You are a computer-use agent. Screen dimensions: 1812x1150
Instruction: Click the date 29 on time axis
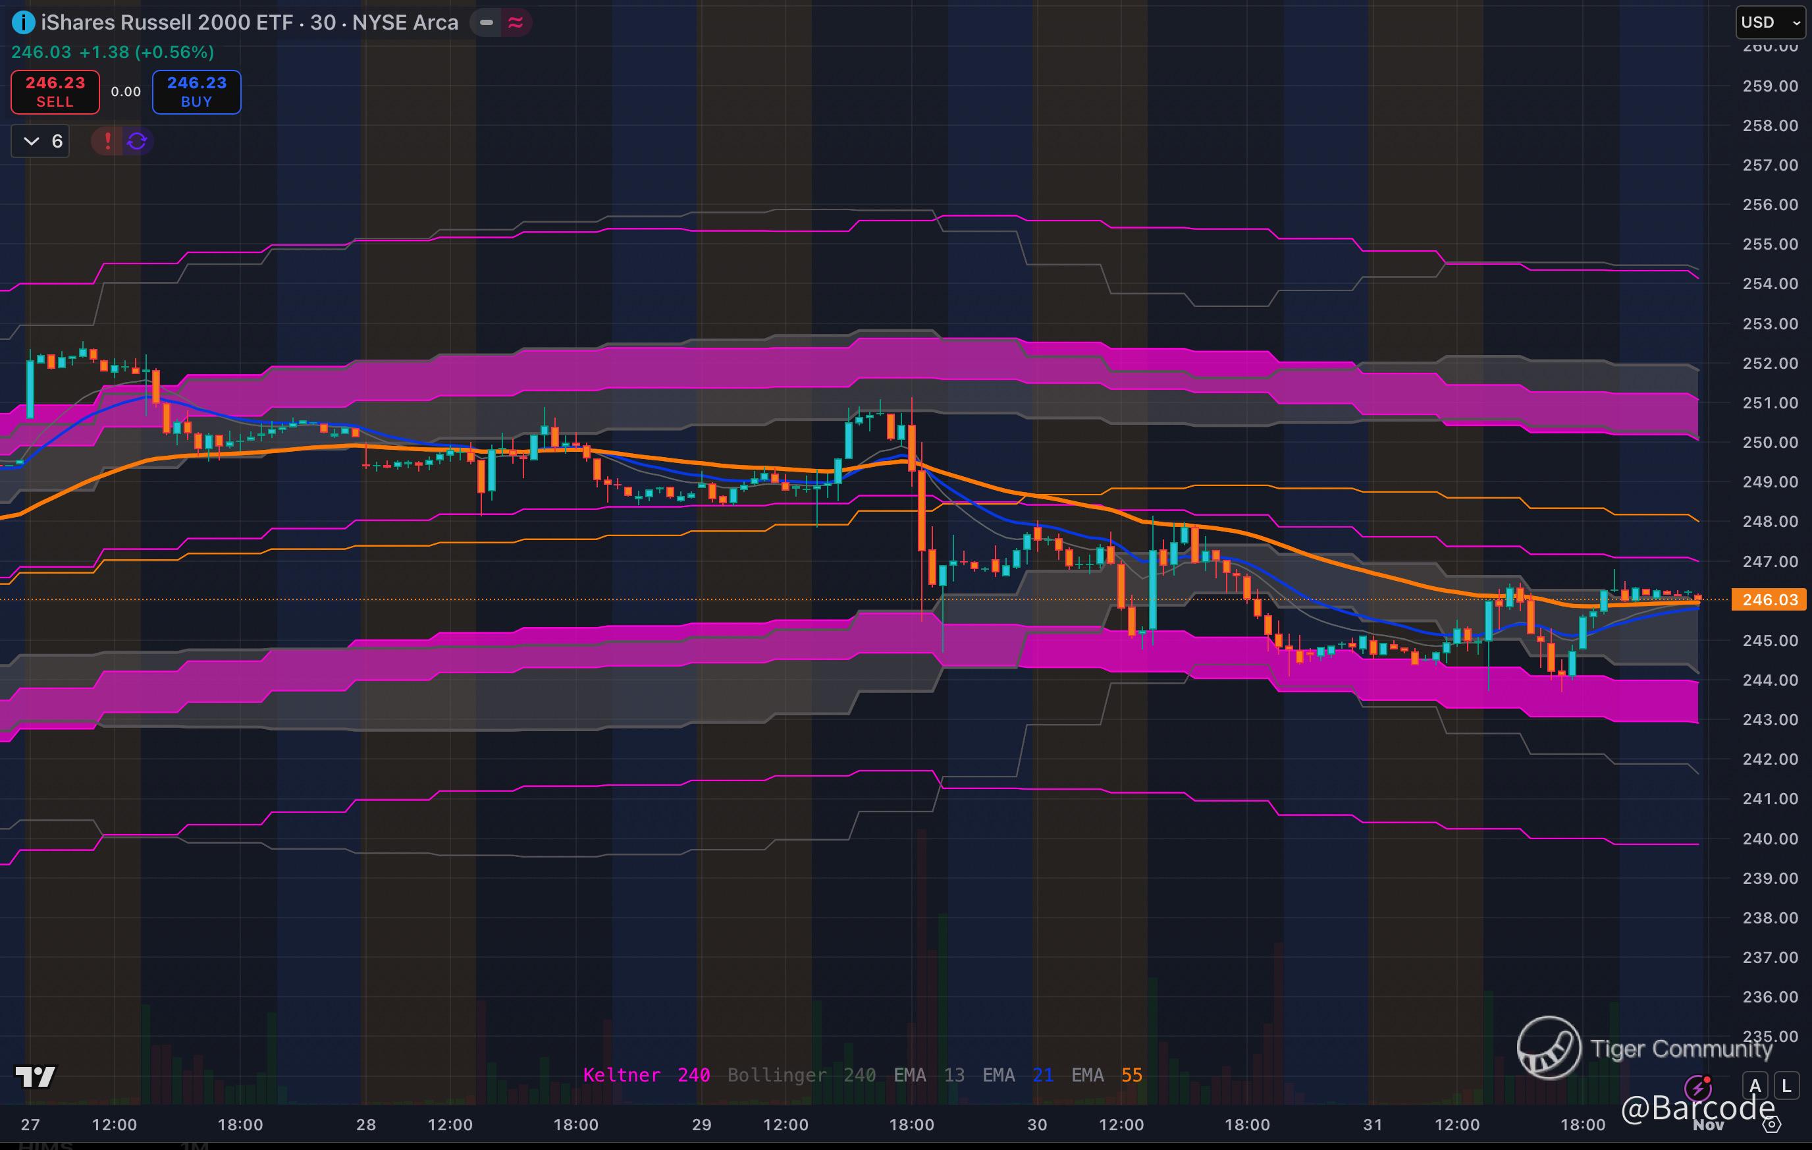(701, 1124)
